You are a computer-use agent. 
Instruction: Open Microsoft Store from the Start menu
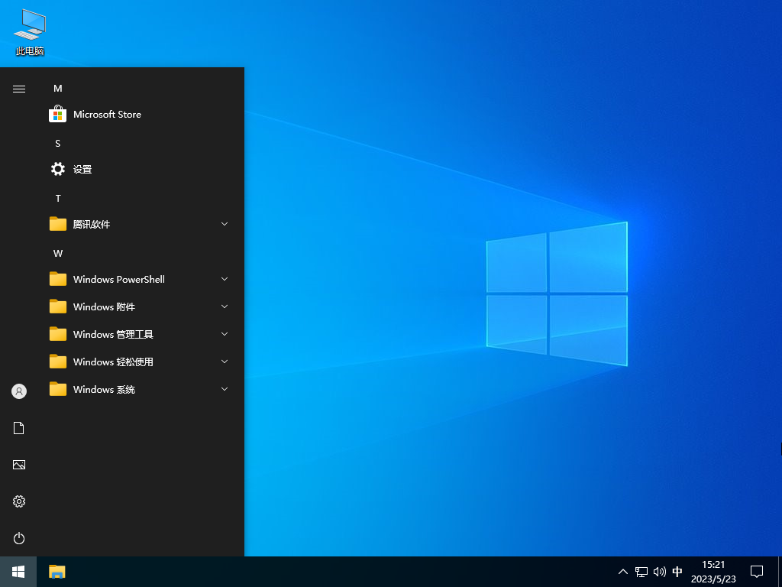click(107, 114)
